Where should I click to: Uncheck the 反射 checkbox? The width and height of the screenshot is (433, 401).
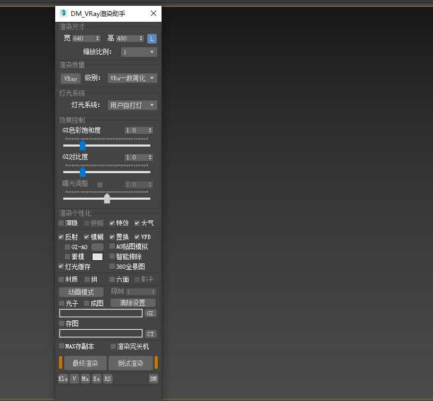(61, 237)
